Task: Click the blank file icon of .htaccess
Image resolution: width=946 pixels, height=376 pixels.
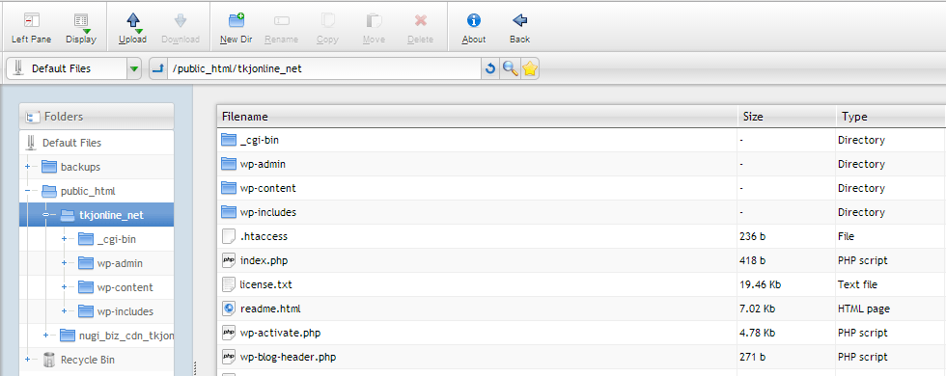Action: 228,236
